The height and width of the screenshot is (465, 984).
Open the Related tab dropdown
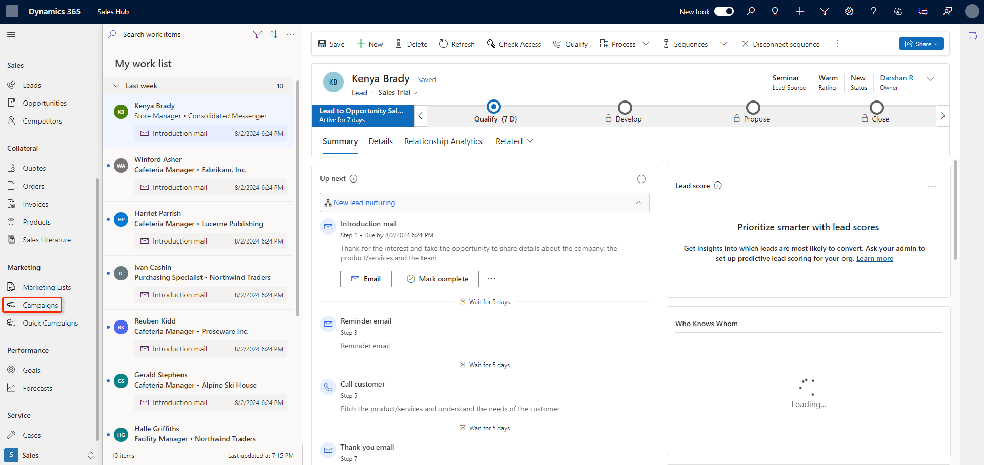click(x=514, y=141)
